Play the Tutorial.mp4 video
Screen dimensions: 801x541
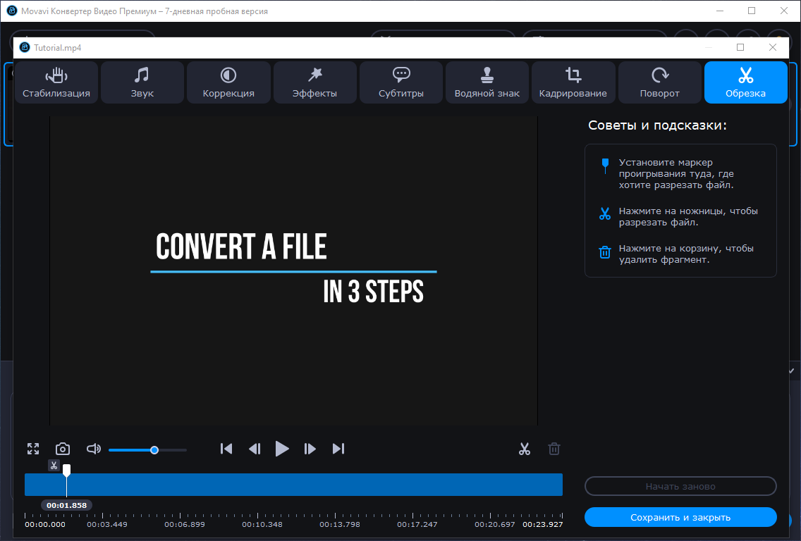[282, 449]
